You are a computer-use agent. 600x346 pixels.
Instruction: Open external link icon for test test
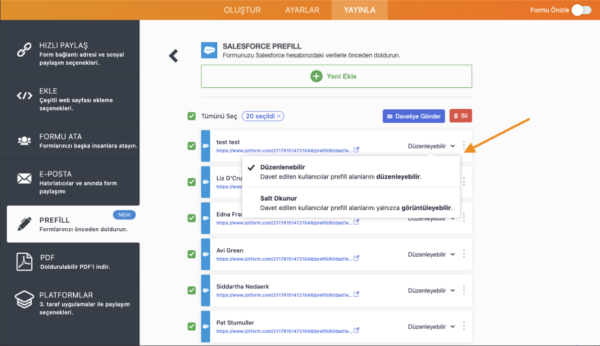356,150
